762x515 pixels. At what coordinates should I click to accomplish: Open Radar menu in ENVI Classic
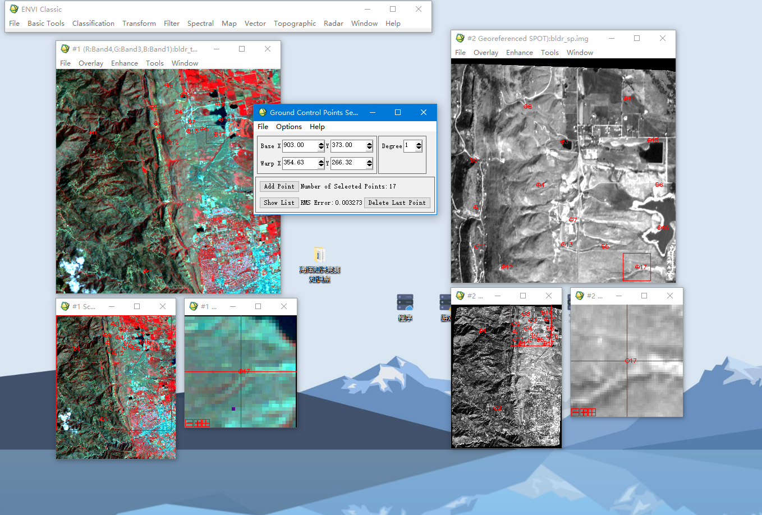(x=333, y=24)
